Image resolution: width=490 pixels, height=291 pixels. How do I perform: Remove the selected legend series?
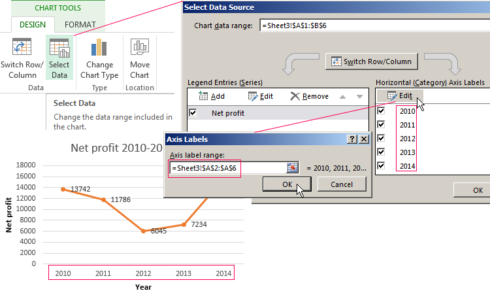309,96
